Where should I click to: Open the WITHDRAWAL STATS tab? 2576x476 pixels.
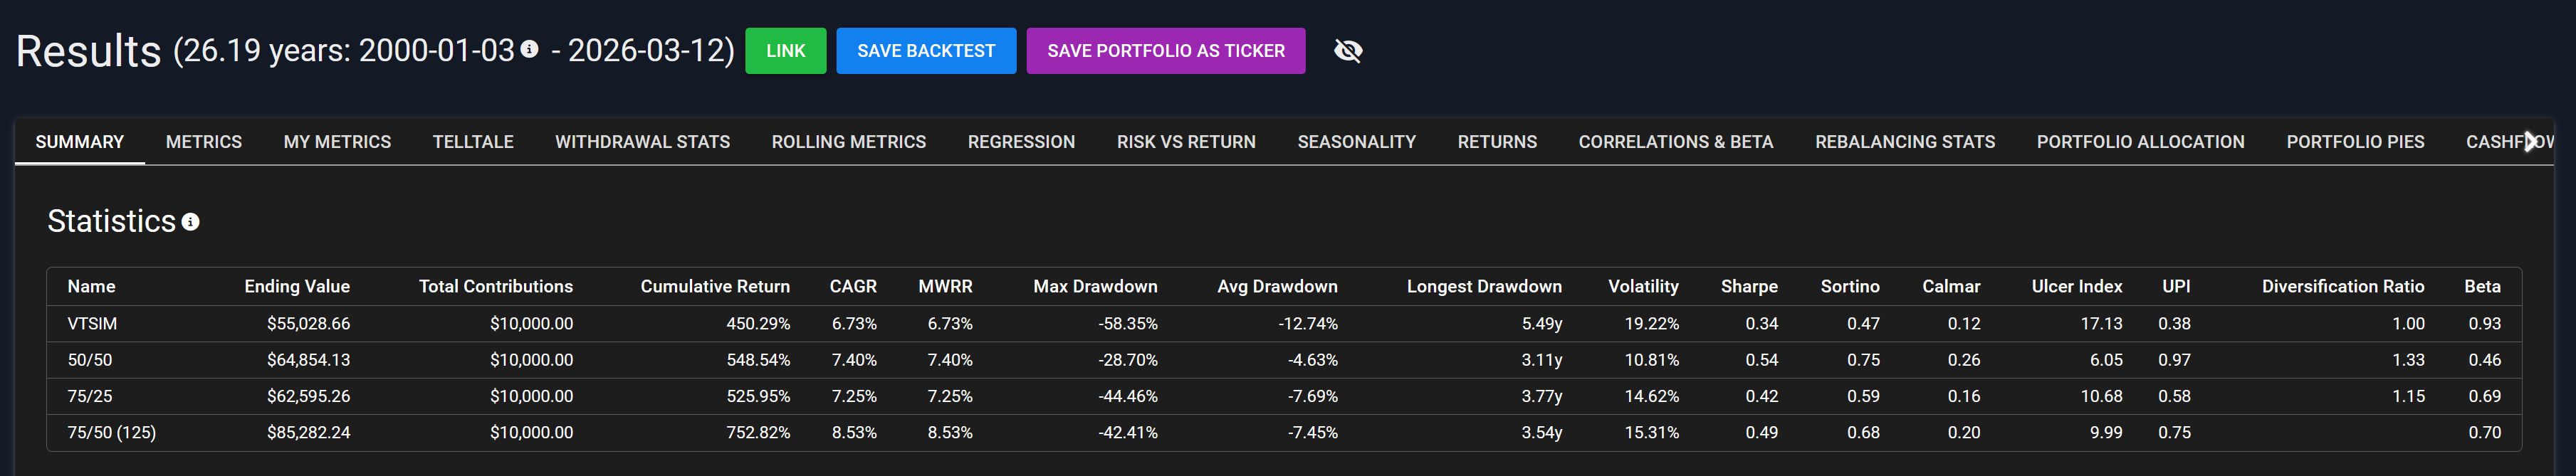pos(642,142)
